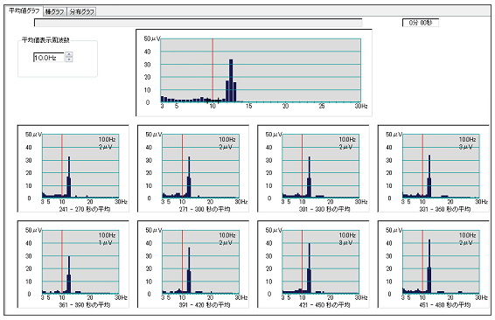495x320 pixels.
Task: Select the 241 - 270 秒 average graph
Action: (x=73, y=169)
